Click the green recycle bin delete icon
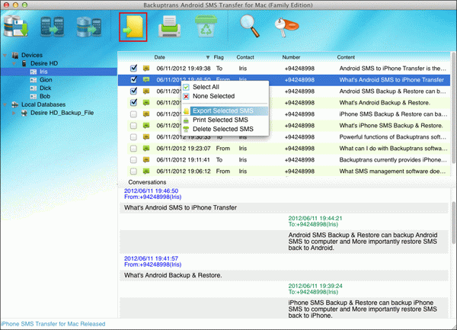457x330 pixels. (x=206, y=26)
